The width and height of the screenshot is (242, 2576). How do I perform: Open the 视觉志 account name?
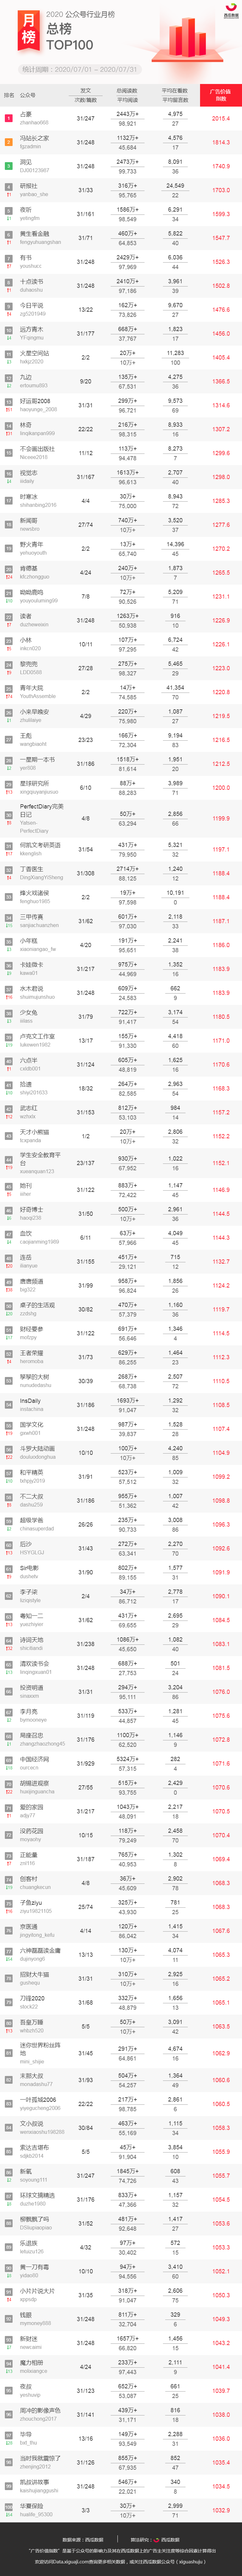tap(28, 474)
